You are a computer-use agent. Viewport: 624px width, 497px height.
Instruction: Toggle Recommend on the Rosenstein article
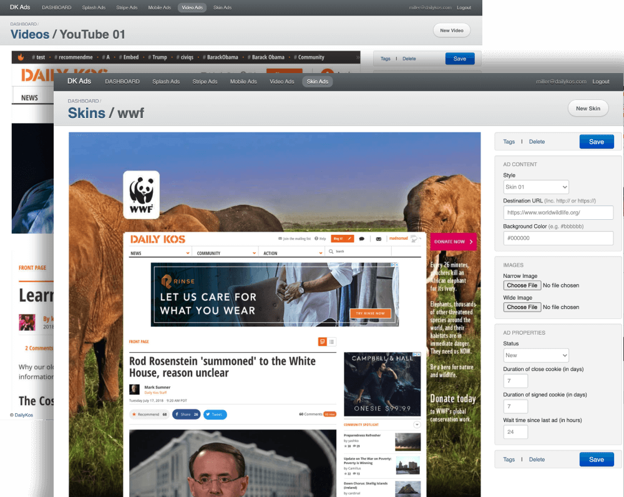pyautogui.click(x=148, y=414)
